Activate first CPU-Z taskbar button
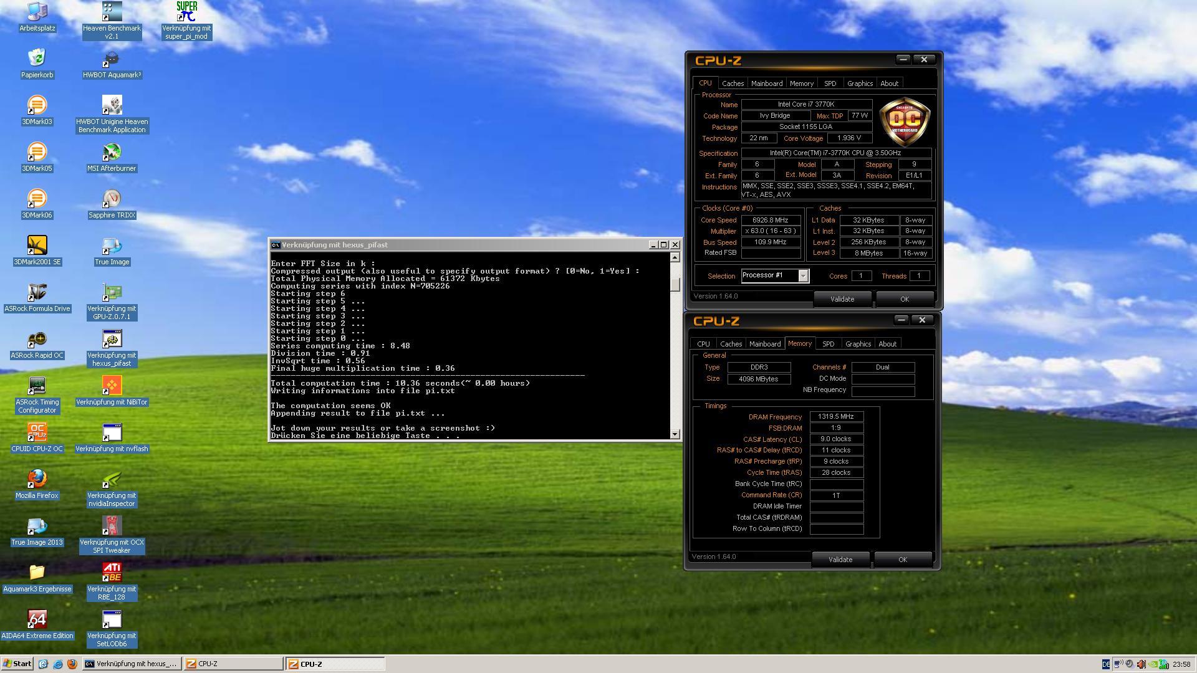The width and height of the screenshot is (1197, 673). click(x=233, y=664)
